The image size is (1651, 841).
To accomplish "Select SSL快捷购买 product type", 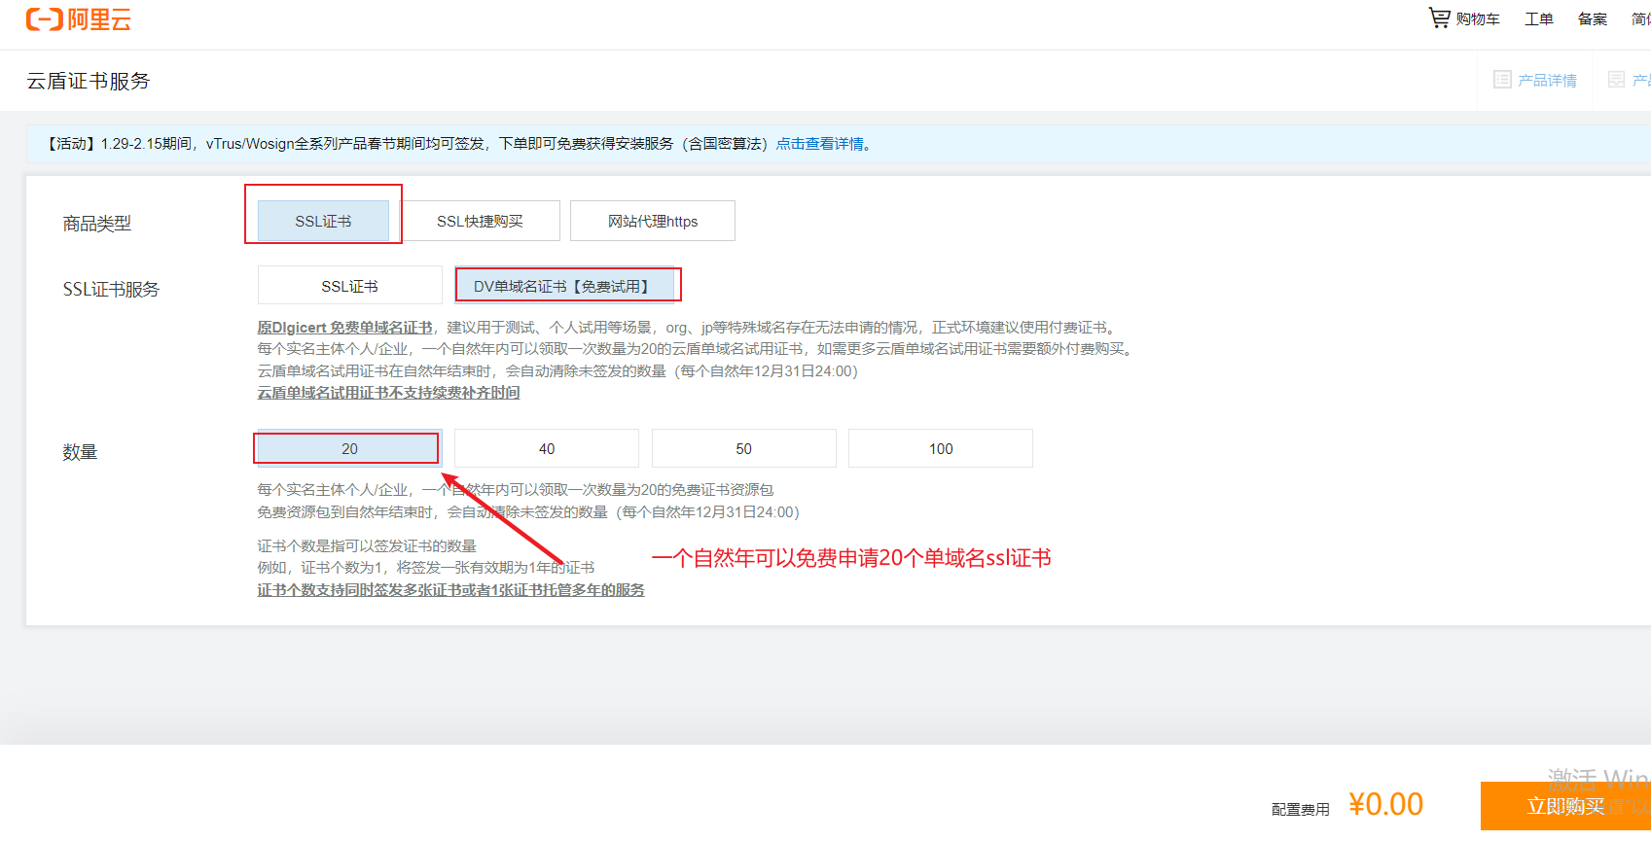I will click(x=480, y=221).
